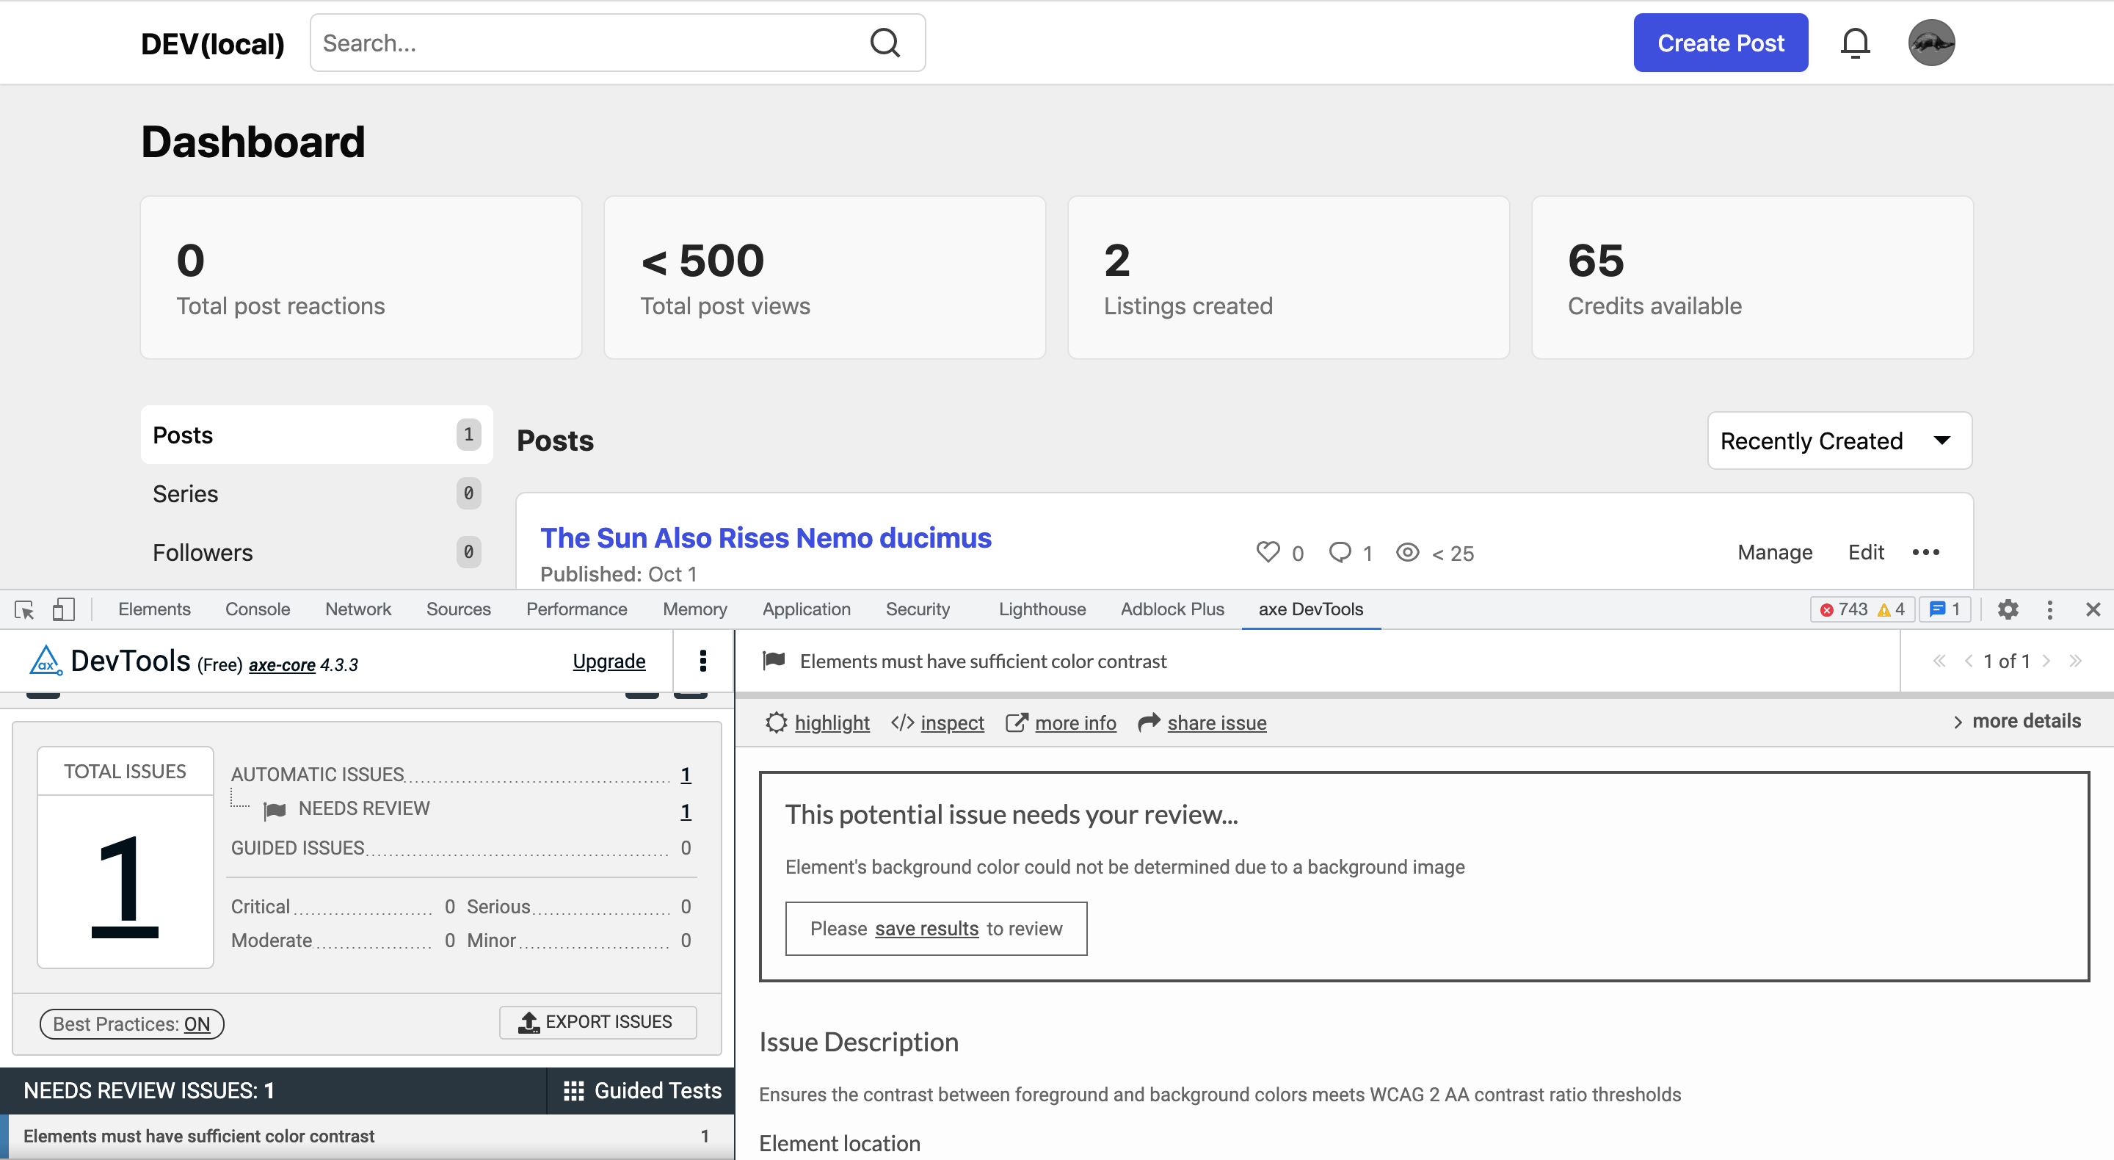Open axe DevTools kebab options menu
Image resolution: width=2114 pixels, height=1160 pixels.
coord(702,661)
